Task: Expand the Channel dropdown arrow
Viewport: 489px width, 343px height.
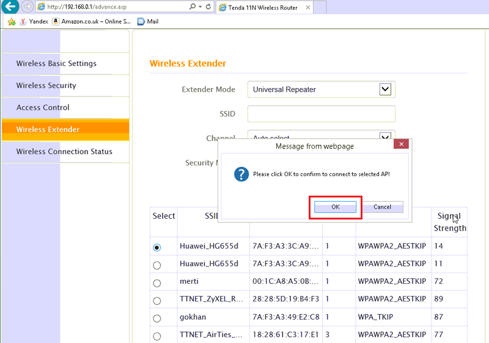Action: [x=385, y=136]
